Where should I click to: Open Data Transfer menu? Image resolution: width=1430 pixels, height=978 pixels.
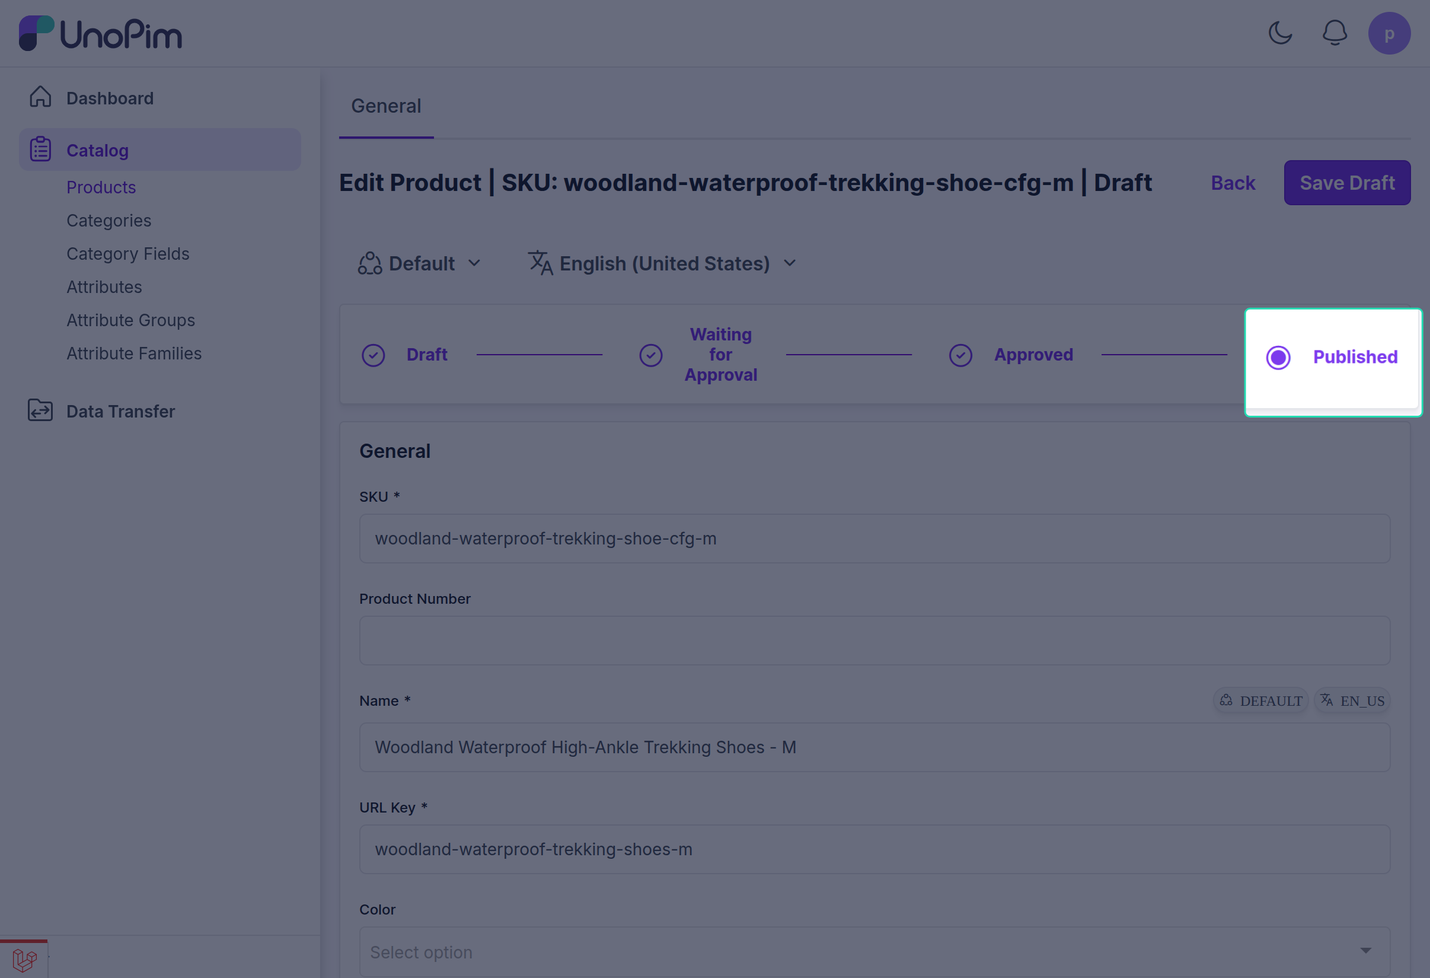[120, 411]
